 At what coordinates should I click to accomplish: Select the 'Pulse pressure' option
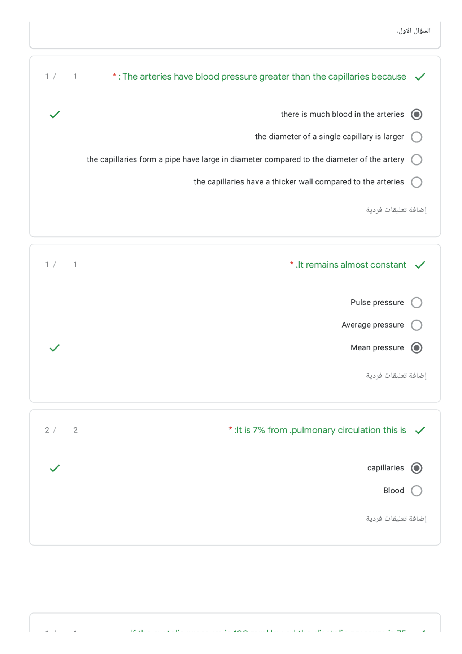coord(417,303)
